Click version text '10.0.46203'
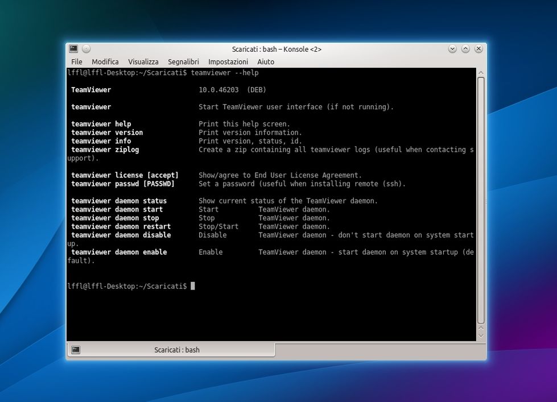 tap(218, 90)
